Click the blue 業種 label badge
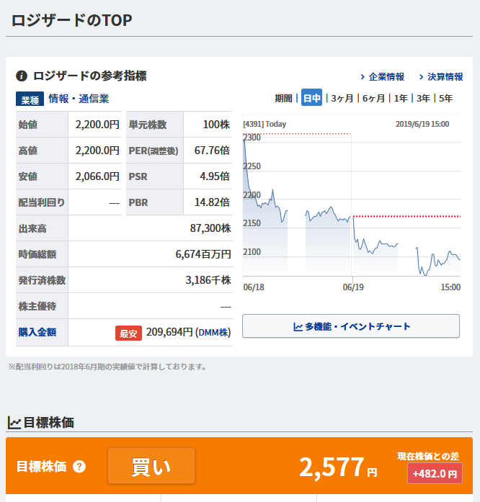 pyautogui.click(x=30, y=99)
